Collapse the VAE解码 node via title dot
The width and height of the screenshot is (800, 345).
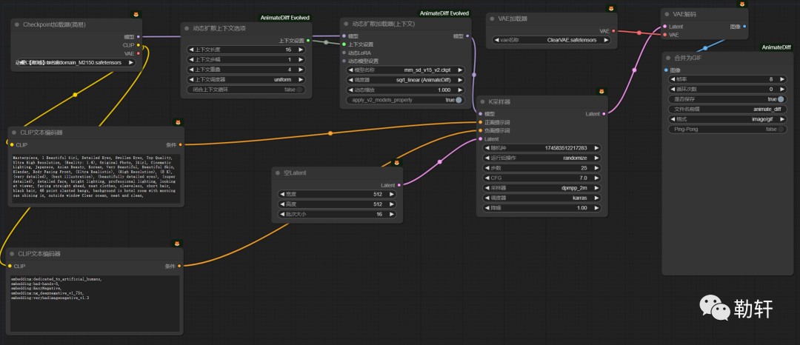point(667,14)
